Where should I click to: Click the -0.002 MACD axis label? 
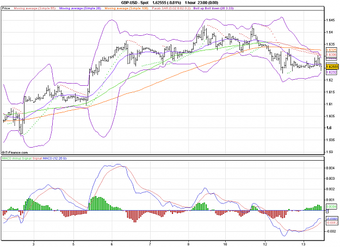pyautogui.click(x=331, y=231)
